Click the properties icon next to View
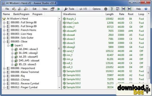The image size is (152, 96). click(x=52, y=9)
